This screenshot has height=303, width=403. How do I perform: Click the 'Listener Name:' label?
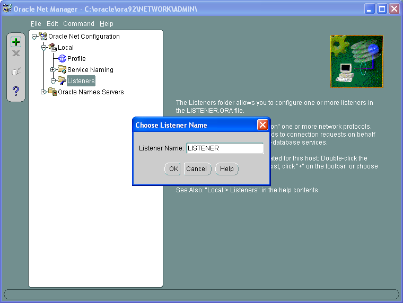click(161, 148)
